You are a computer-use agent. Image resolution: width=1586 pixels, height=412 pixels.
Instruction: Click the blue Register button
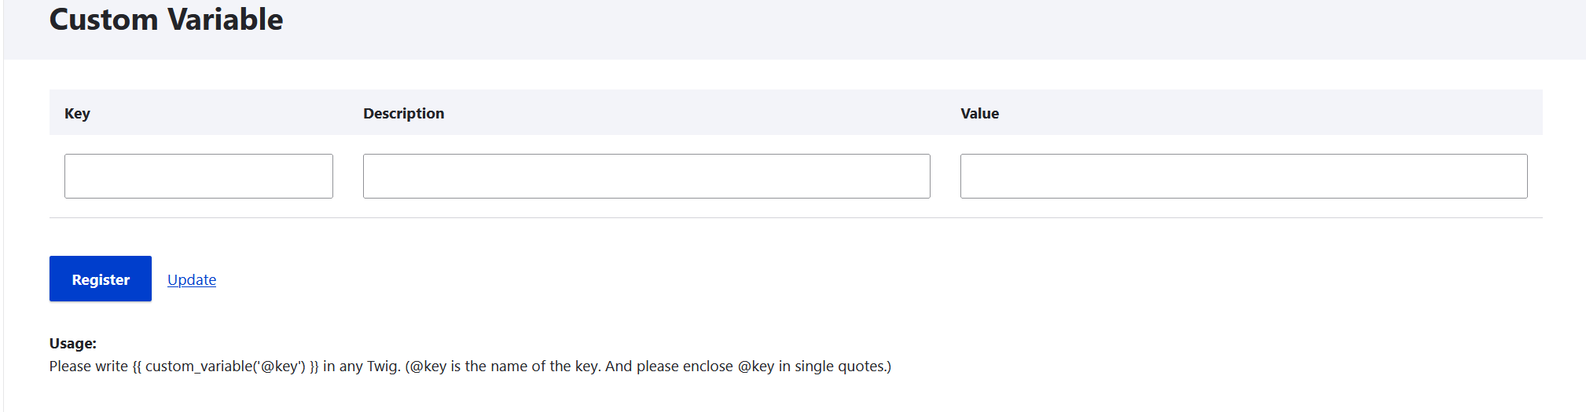[x=101, y=279]
